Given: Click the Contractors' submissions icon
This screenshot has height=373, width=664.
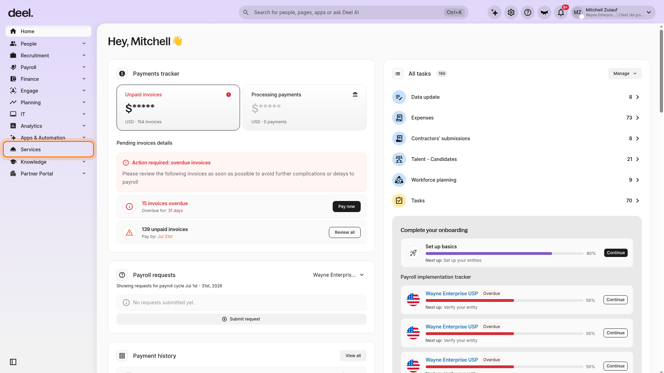Looking at the screenshot, I should click(x=399, y=138).
